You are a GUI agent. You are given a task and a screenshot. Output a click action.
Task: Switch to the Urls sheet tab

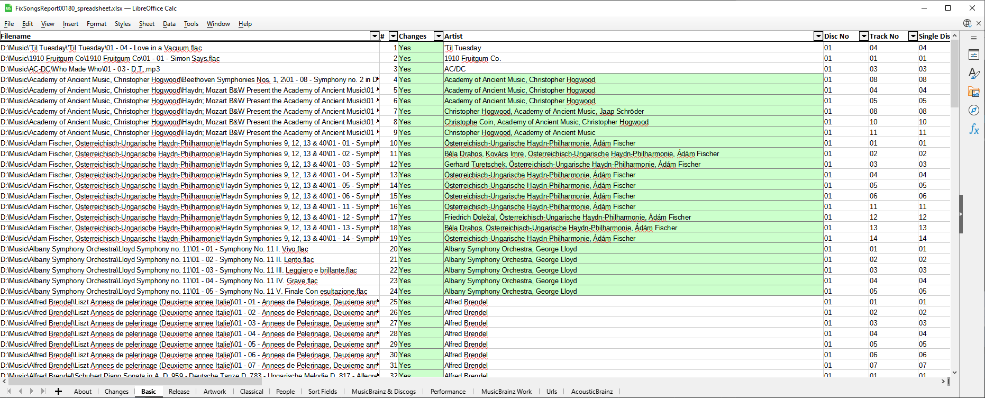pyautogui.click(x=552, y=392)
